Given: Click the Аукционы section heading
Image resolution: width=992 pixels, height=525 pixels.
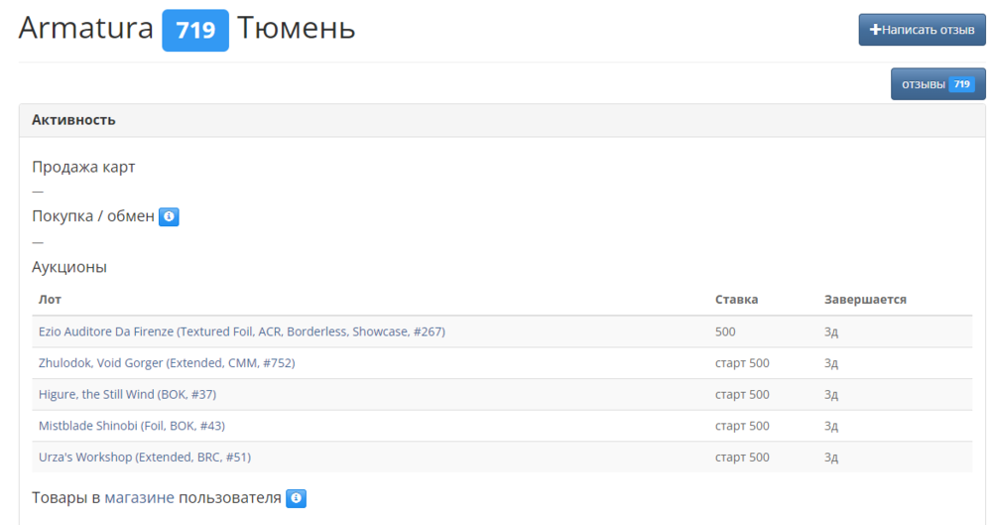Looking at the screenshot, I should point(69,267).
